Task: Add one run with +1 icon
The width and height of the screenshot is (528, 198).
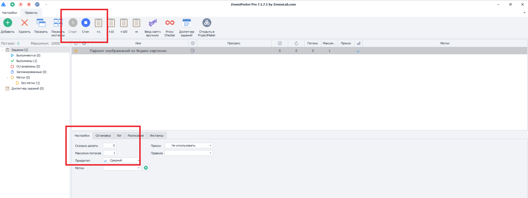Action: 98,23
